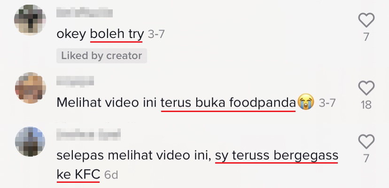Open blurred username above KFC comment
The image size is (389, 188).
click(x=89, y=135)
